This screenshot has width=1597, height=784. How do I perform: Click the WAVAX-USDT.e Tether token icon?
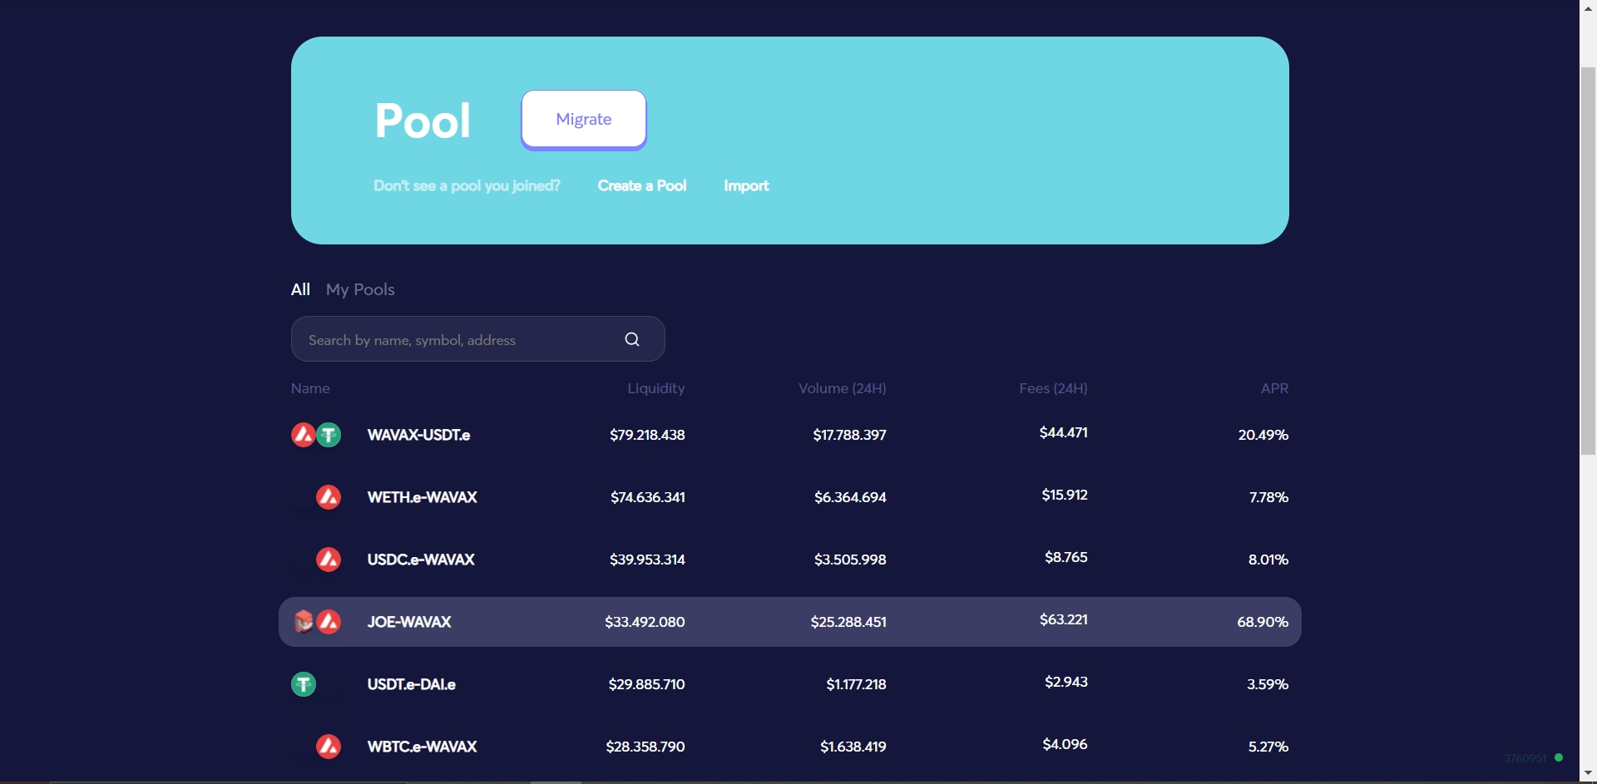[329, 435]
